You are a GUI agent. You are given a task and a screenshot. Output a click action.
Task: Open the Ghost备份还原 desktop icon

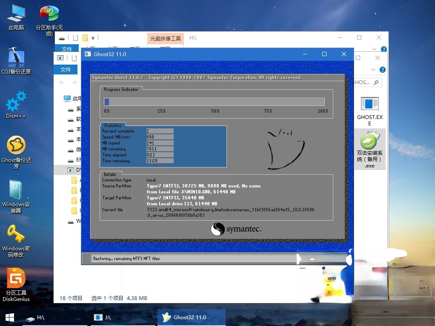16,152
